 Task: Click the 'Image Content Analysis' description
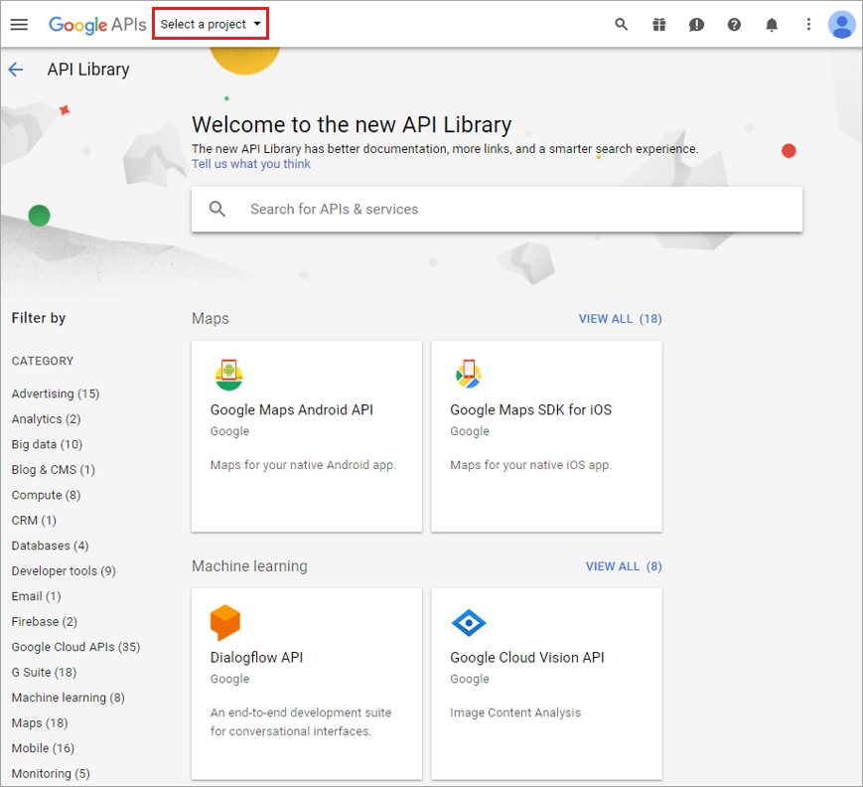click(x=515, y=712)
